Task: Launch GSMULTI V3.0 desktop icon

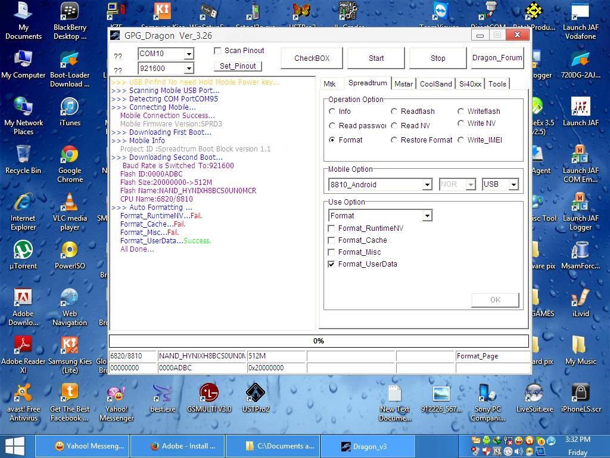Action: tap(208, 395)
